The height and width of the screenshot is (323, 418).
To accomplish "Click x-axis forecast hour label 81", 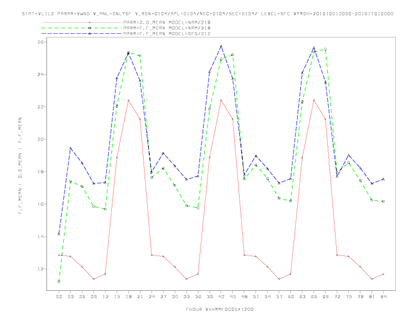I will tap(372, 297).
